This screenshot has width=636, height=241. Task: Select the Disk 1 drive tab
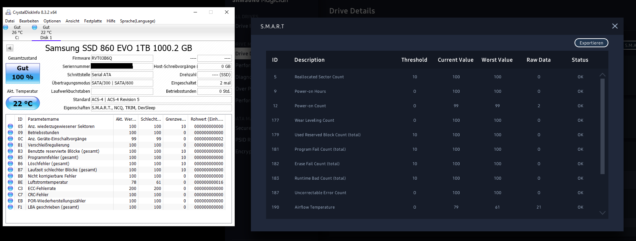coord(46,32)
